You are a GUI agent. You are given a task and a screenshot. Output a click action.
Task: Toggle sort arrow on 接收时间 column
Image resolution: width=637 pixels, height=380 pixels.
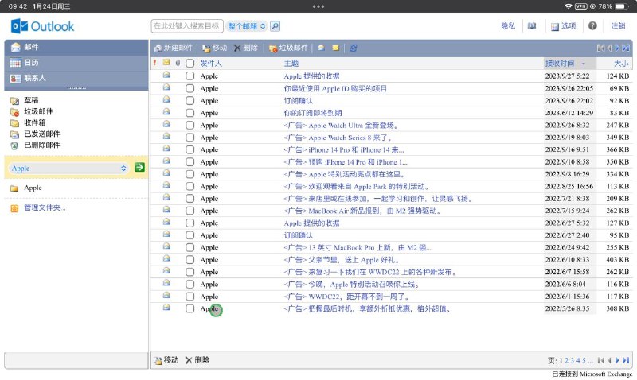click(x=584, y=64)
